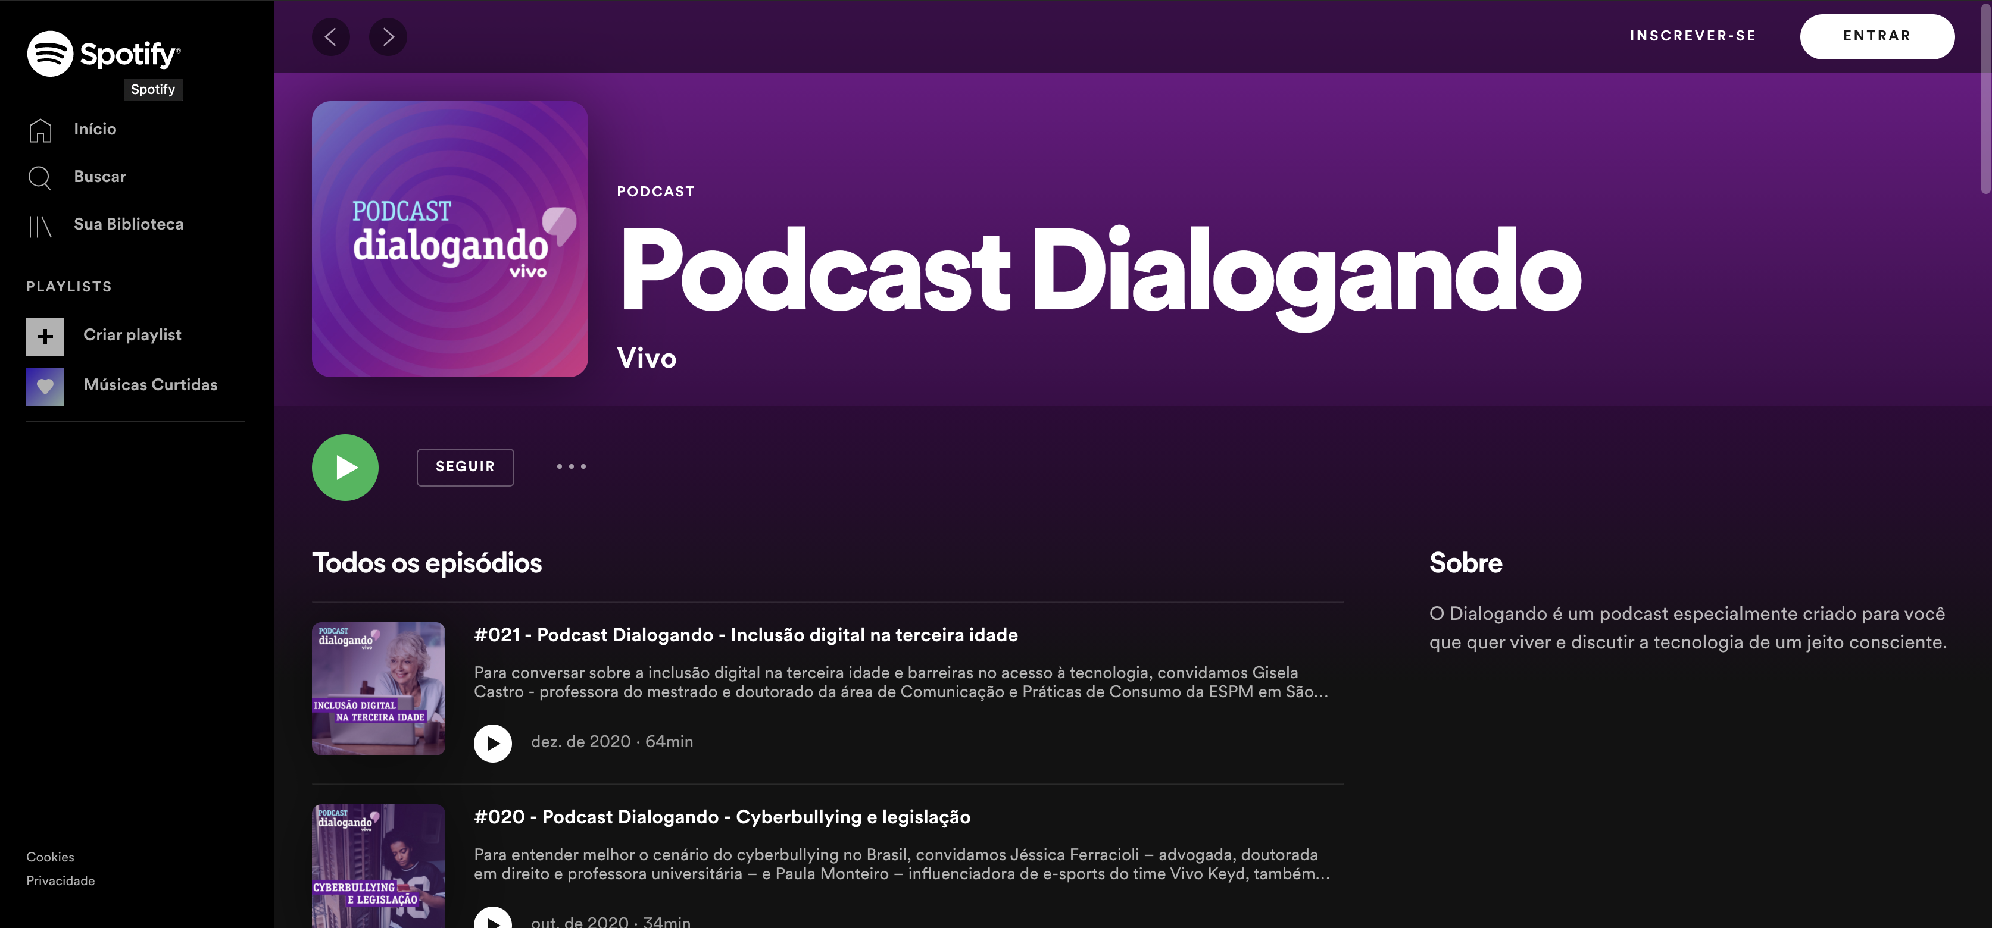The height and width of the screenshot is (928, 1992).
Task: Go back with the left arrow
Action: tap(330, 36)
